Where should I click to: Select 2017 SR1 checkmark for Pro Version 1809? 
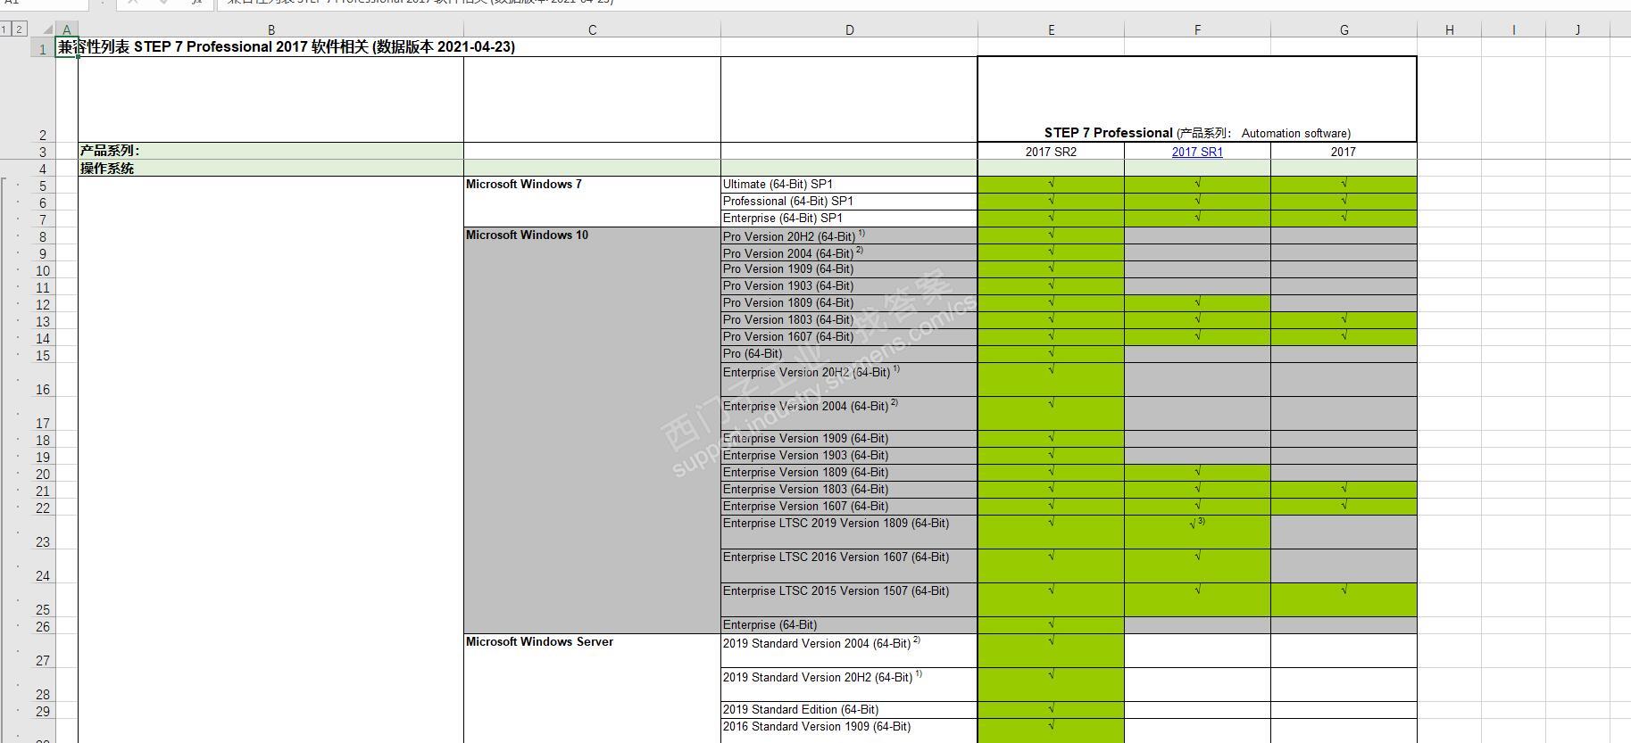tap(1197, 303)
